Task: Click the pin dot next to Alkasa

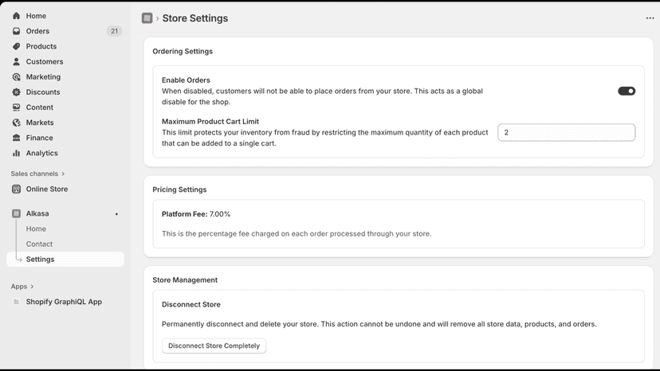Action: [x=116, y=214]
